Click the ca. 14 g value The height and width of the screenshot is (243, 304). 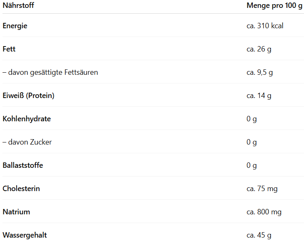[x=259, y=96]
